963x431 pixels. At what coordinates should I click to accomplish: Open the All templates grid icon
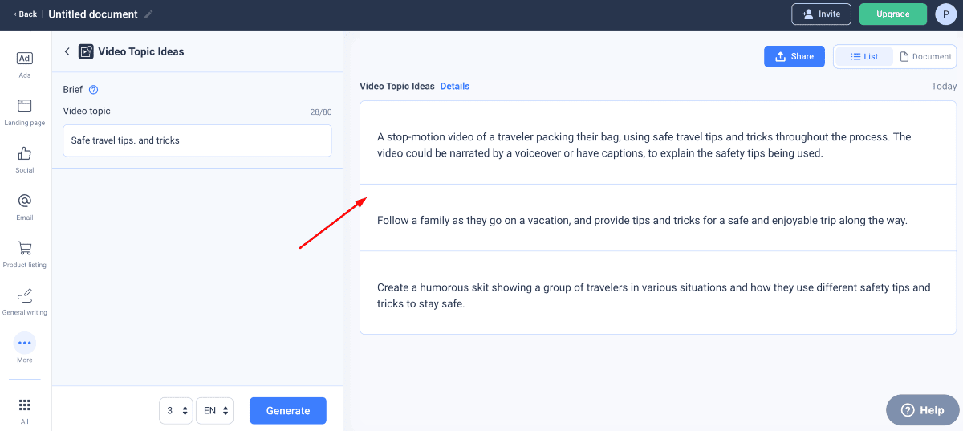click(25, 405)
